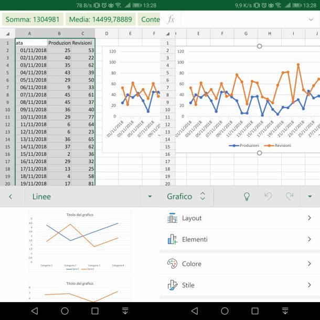Select Revisioni value 77 in row 11
Screen dimensions: 320x320
83,117
